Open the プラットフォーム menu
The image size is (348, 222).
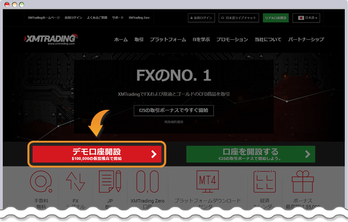168,40
